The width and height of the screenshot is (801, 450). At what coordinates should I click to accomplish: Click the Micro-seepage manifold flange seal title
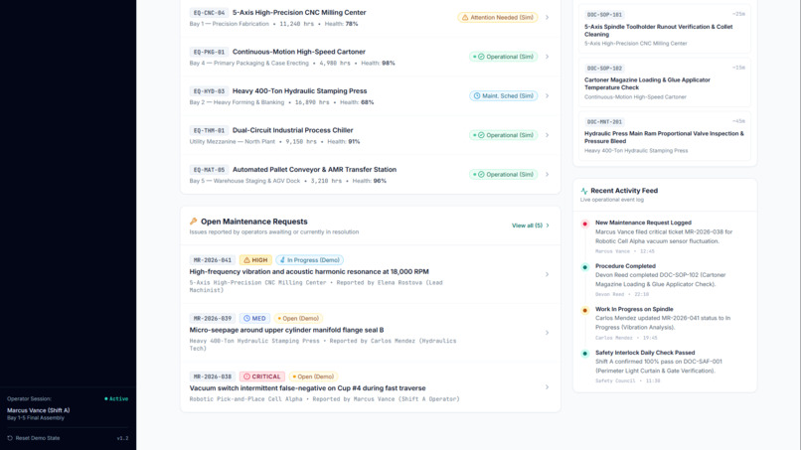tap(286, 330)
